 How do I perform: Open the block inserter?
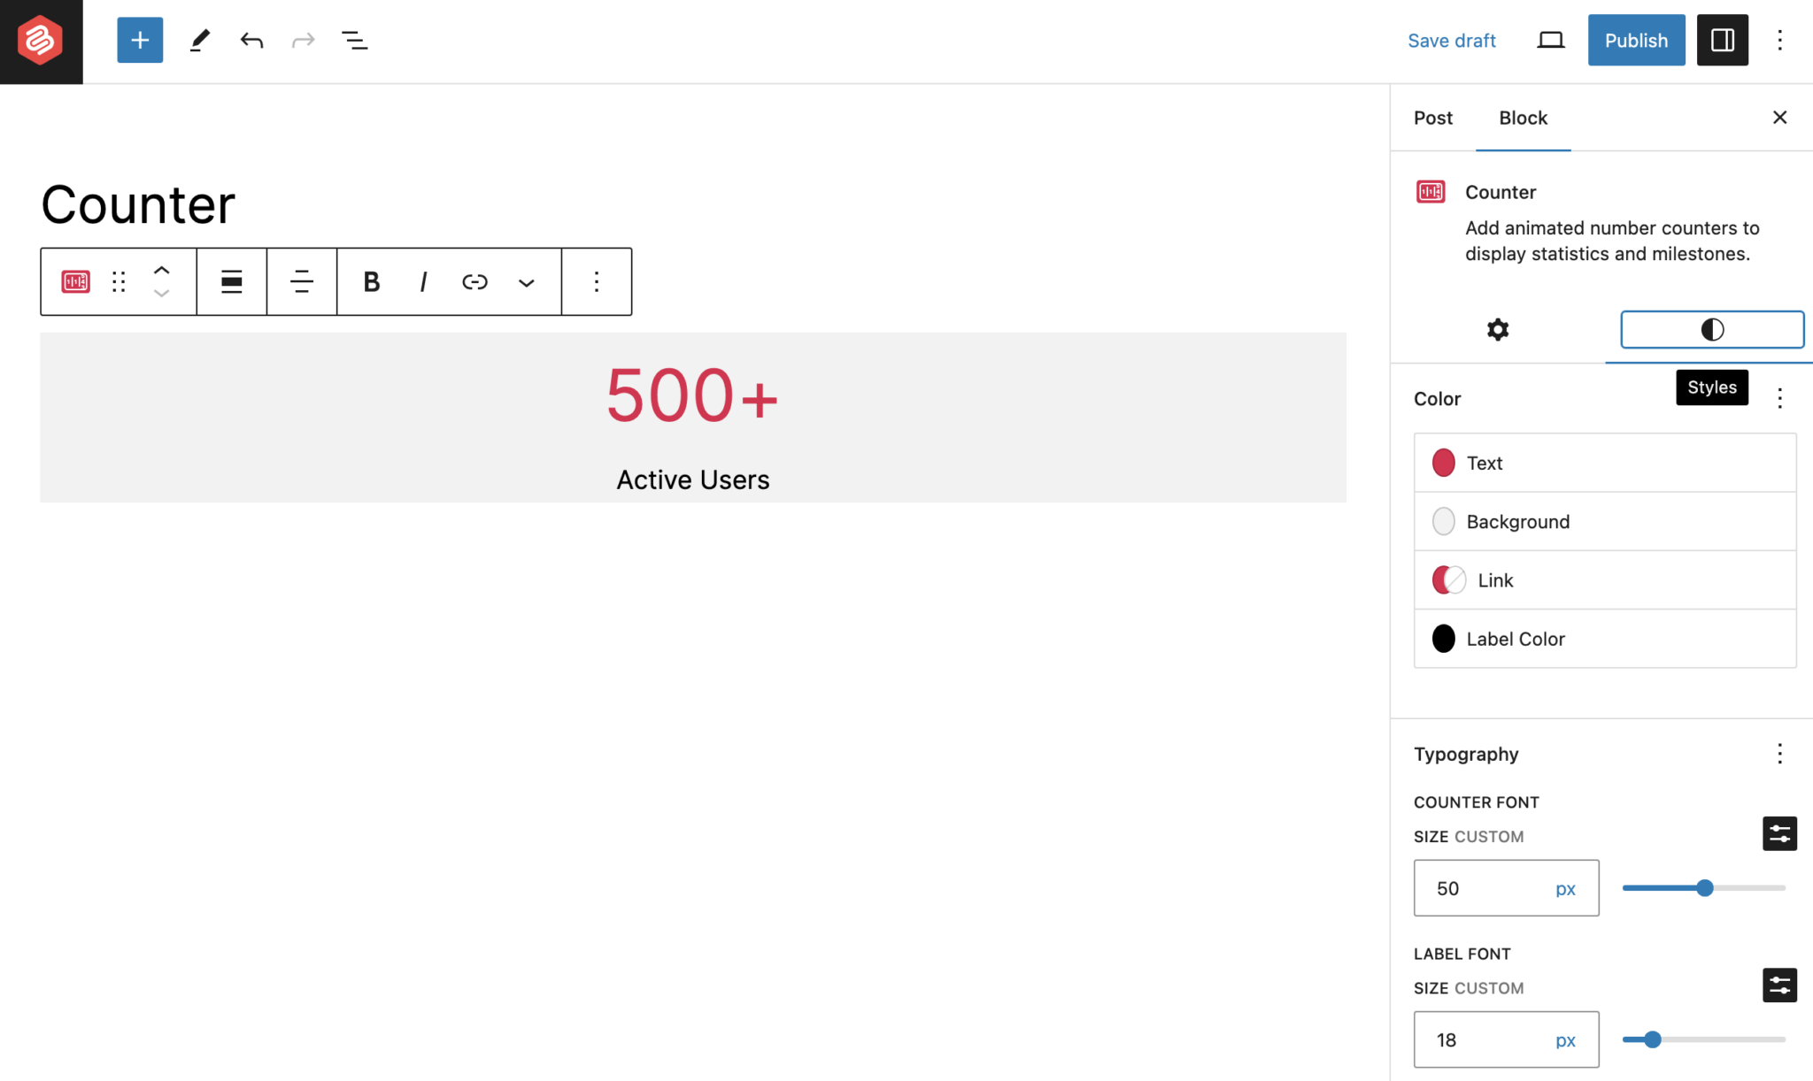point(139,40)
